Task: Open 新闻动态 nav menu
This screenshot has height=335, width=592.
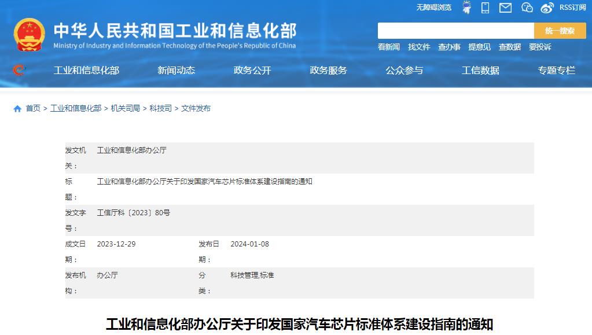Action: click(x=177, y=70)
